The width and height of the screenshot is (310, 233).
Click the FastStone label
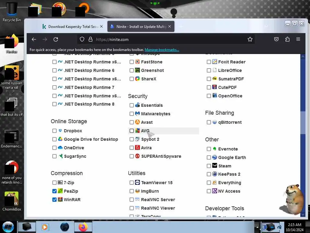coord(152,62)
